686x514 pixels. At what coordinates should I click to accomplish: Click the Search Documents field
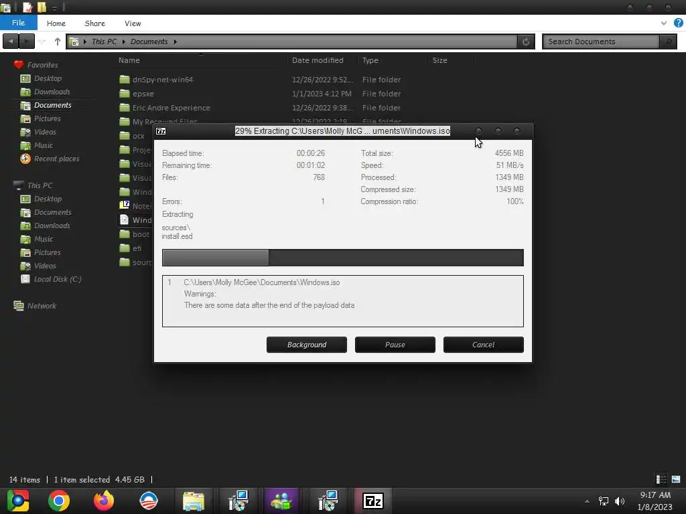click(x=602, y=41)
